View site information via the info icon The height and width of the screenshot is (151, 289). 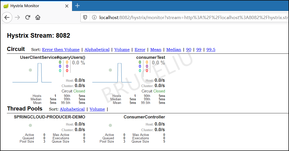(94, 18)
